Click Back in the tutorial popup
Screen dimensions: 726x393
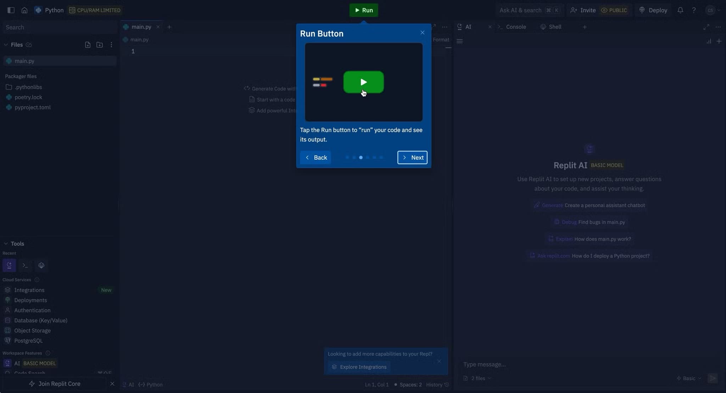click(315, 158)
